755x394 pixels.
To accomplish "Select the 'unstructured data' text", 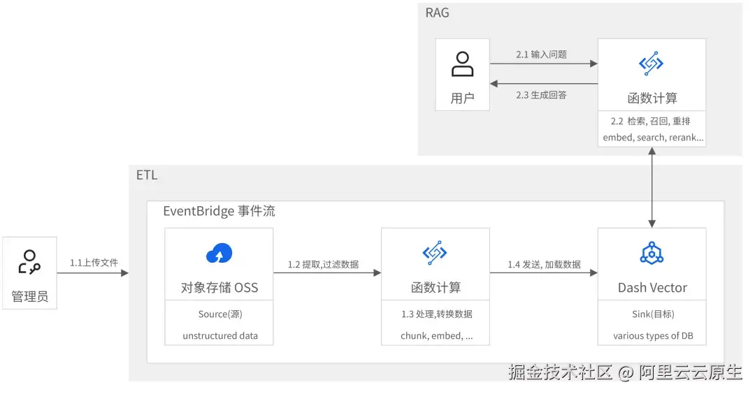I will [220, 336].
